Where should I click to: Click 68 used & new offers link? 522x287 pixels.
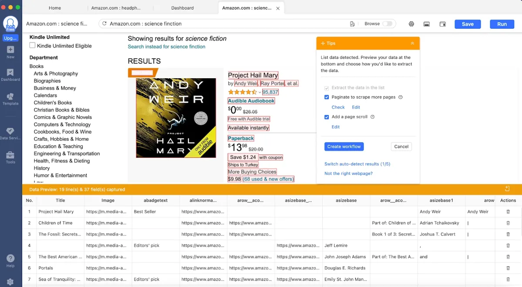coord(268,179)
